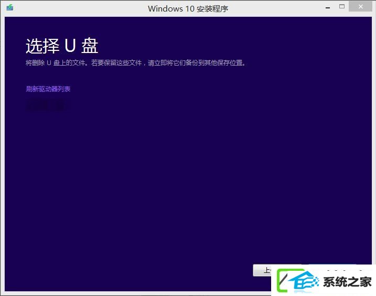Click the setup program icon in title bar
The width and height of the screenshot is (376, 296).
[10, 8]
